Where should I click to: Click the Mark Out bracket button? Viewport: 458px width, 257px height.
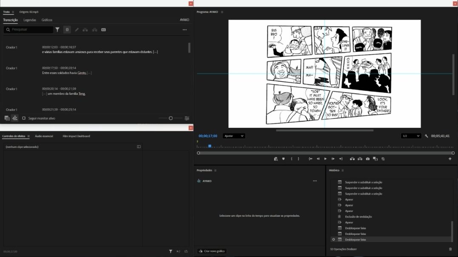pyautogui.click(x=298, y=159)
